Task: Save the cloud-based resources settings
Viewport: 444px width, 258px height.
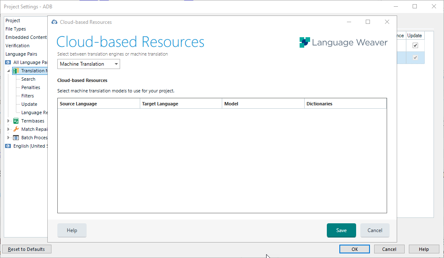Action: (341, 230)
